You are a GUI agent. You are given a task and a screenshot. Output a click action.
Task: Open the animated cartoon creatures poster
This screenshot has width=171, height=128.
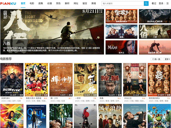[x=159, y=116]
